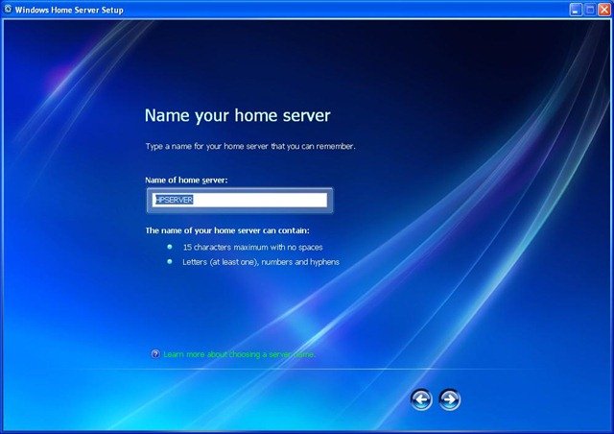Click the 'Name of home server:' label

click(x=186, y=180)
